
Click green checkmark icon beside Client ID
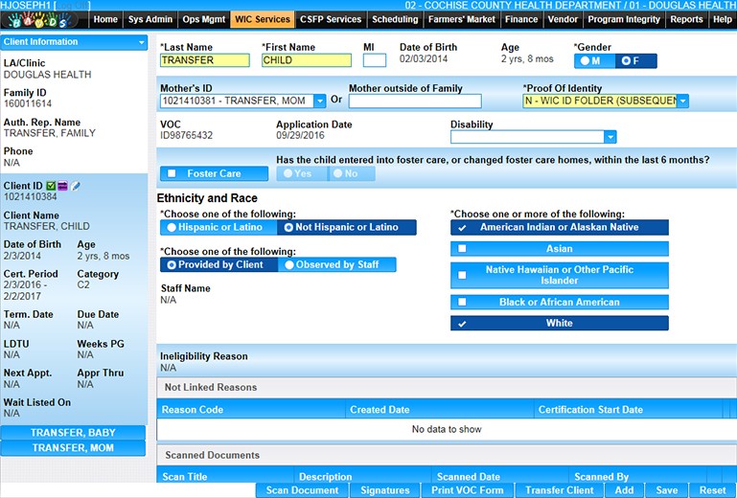(52, 186)
